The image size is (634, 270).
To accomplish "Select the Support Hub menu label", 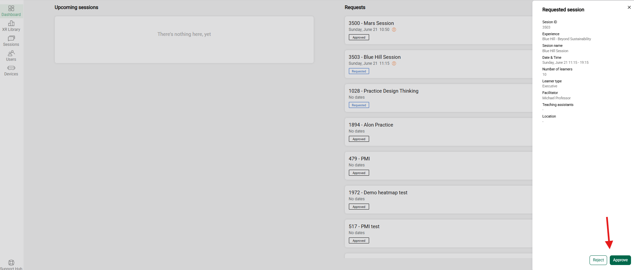I will (11, 268).
